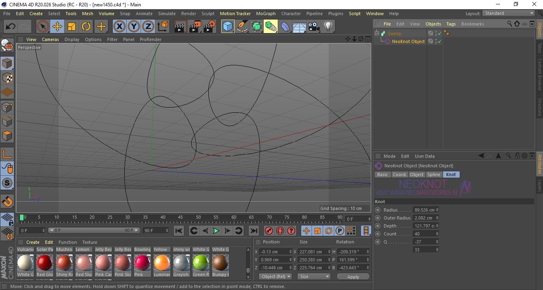Add a Cube primitive object

coord(227,27)
